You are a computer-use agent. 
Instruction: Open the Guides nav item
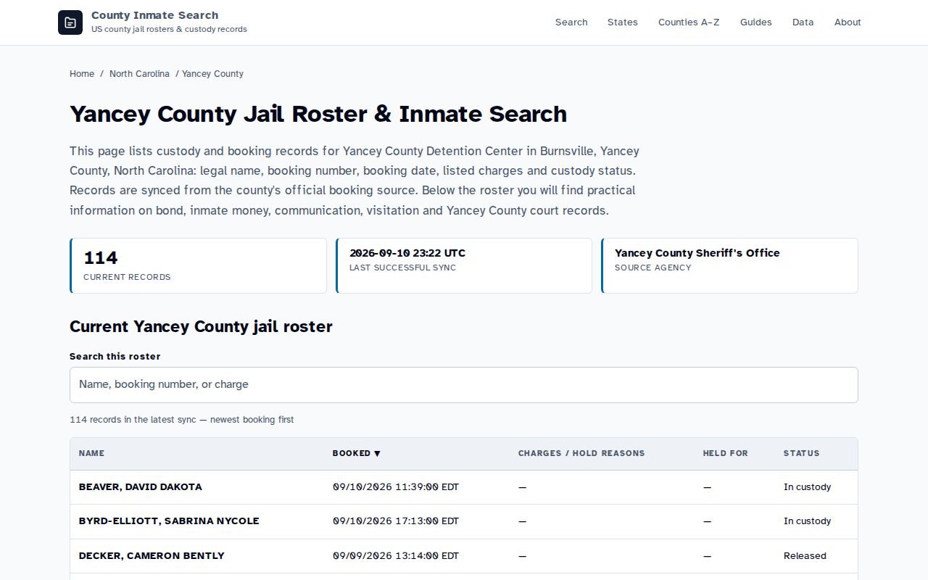[756, 22]
